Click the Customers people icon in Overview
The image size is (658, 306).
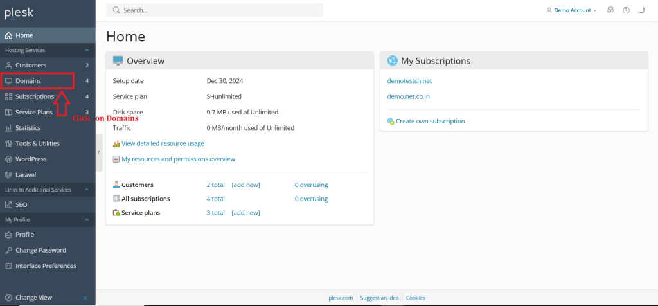(116, 185)
